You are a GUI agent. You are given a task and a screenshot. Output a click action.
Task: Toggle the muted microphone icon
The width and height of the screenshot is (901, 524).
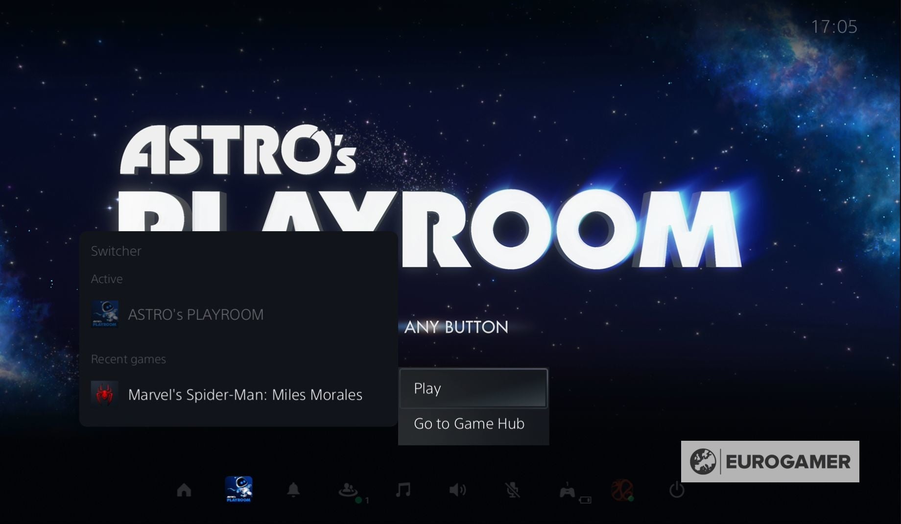[512, 490]
